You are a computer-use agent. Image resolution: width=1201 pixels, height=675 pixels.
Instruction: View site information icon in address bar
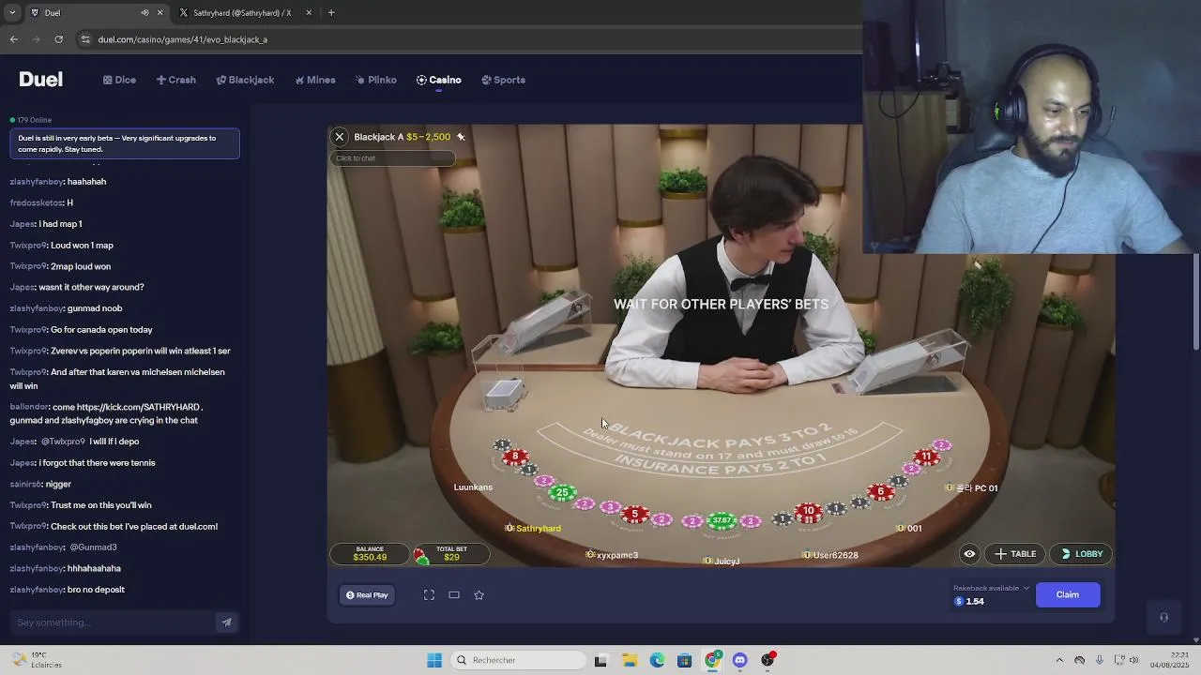(x=85, y=39)
